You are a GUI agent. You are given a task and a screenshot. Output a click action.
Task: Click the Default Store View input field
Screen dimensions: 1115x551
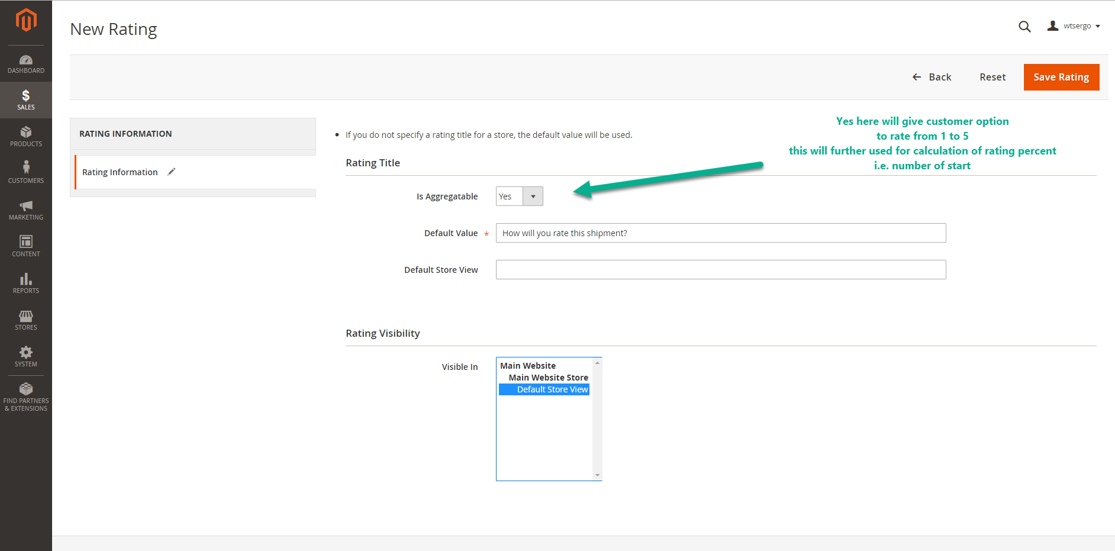pos(721,270)
